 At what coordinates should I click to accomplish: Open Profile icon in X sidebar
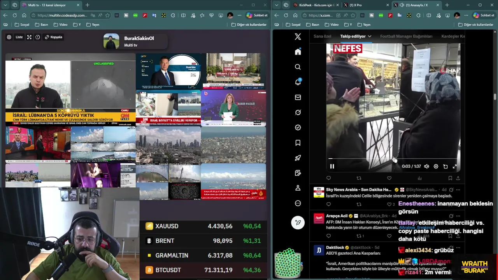(298, 188)
